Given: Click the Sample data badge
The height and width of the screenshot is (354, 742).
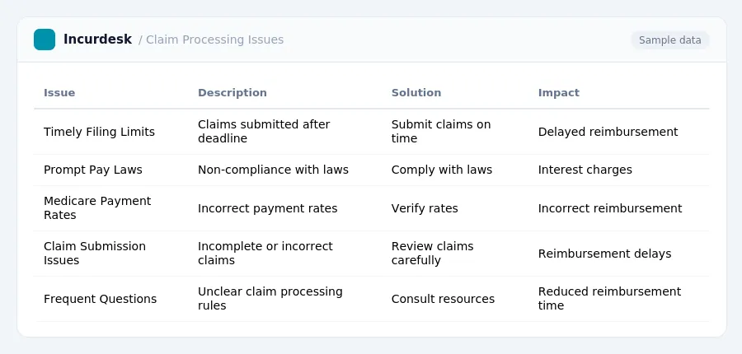Looking at the screenshot, I should [669, 40].
